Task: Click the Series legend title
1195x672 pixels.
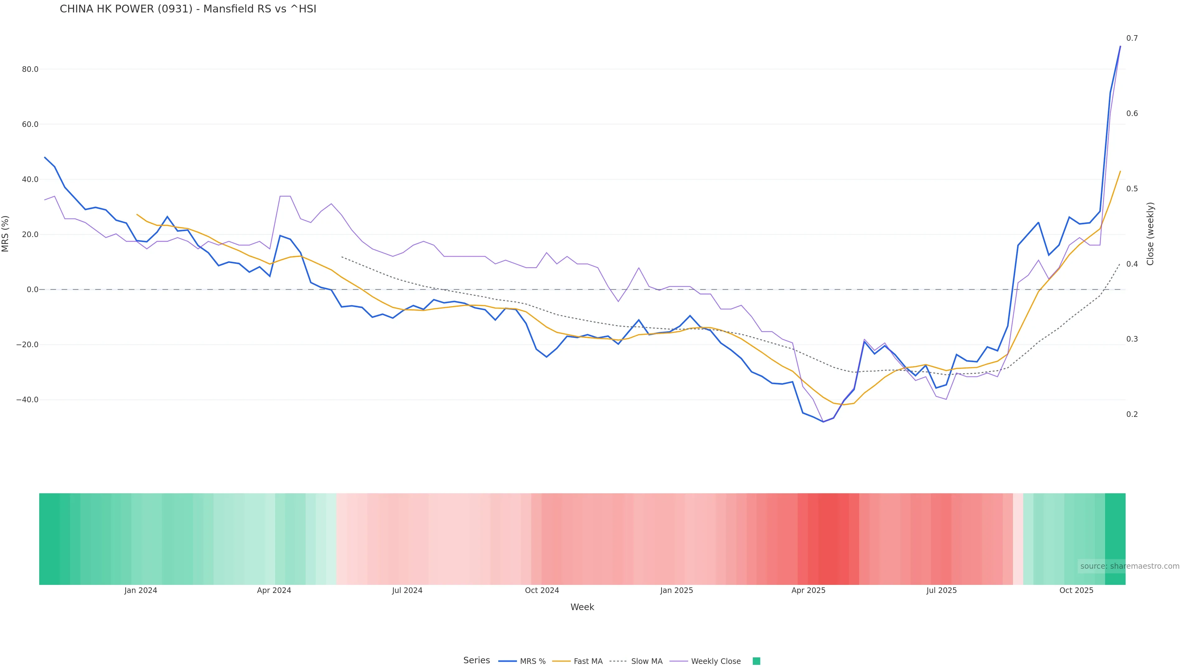Action: (476, 660)
